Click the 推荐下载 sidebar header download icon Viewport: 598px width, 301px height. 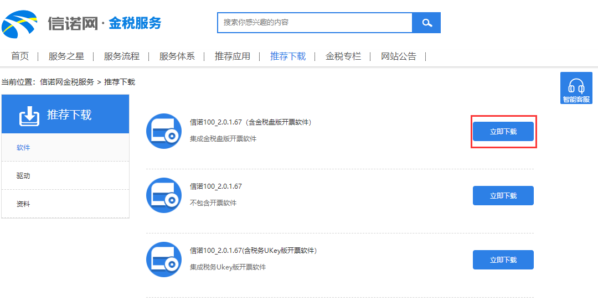29,116
